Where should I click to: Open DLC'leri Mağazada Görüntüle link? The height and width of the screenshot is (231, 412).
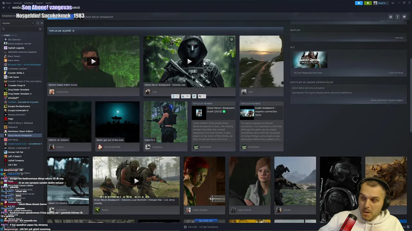(308, 73)
